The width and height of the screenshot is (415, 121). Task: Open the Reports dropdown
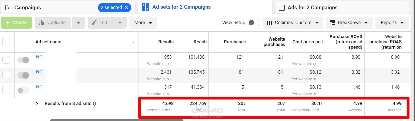click(x=392, y=23)
